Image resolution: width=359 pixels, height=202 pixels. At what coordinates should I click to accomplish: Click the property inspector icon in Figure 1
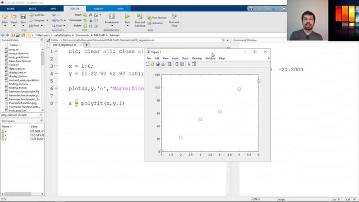point(194,64)
